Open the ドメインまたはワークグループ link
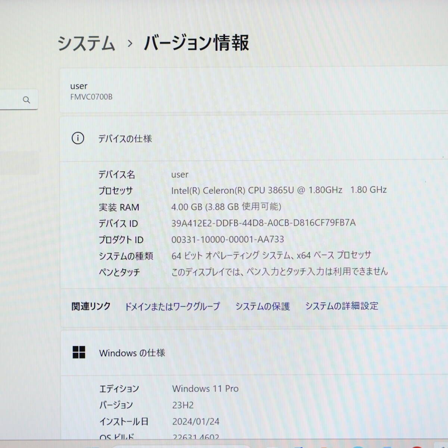This screenshot has width=448, height=448. tap(172, 307)
